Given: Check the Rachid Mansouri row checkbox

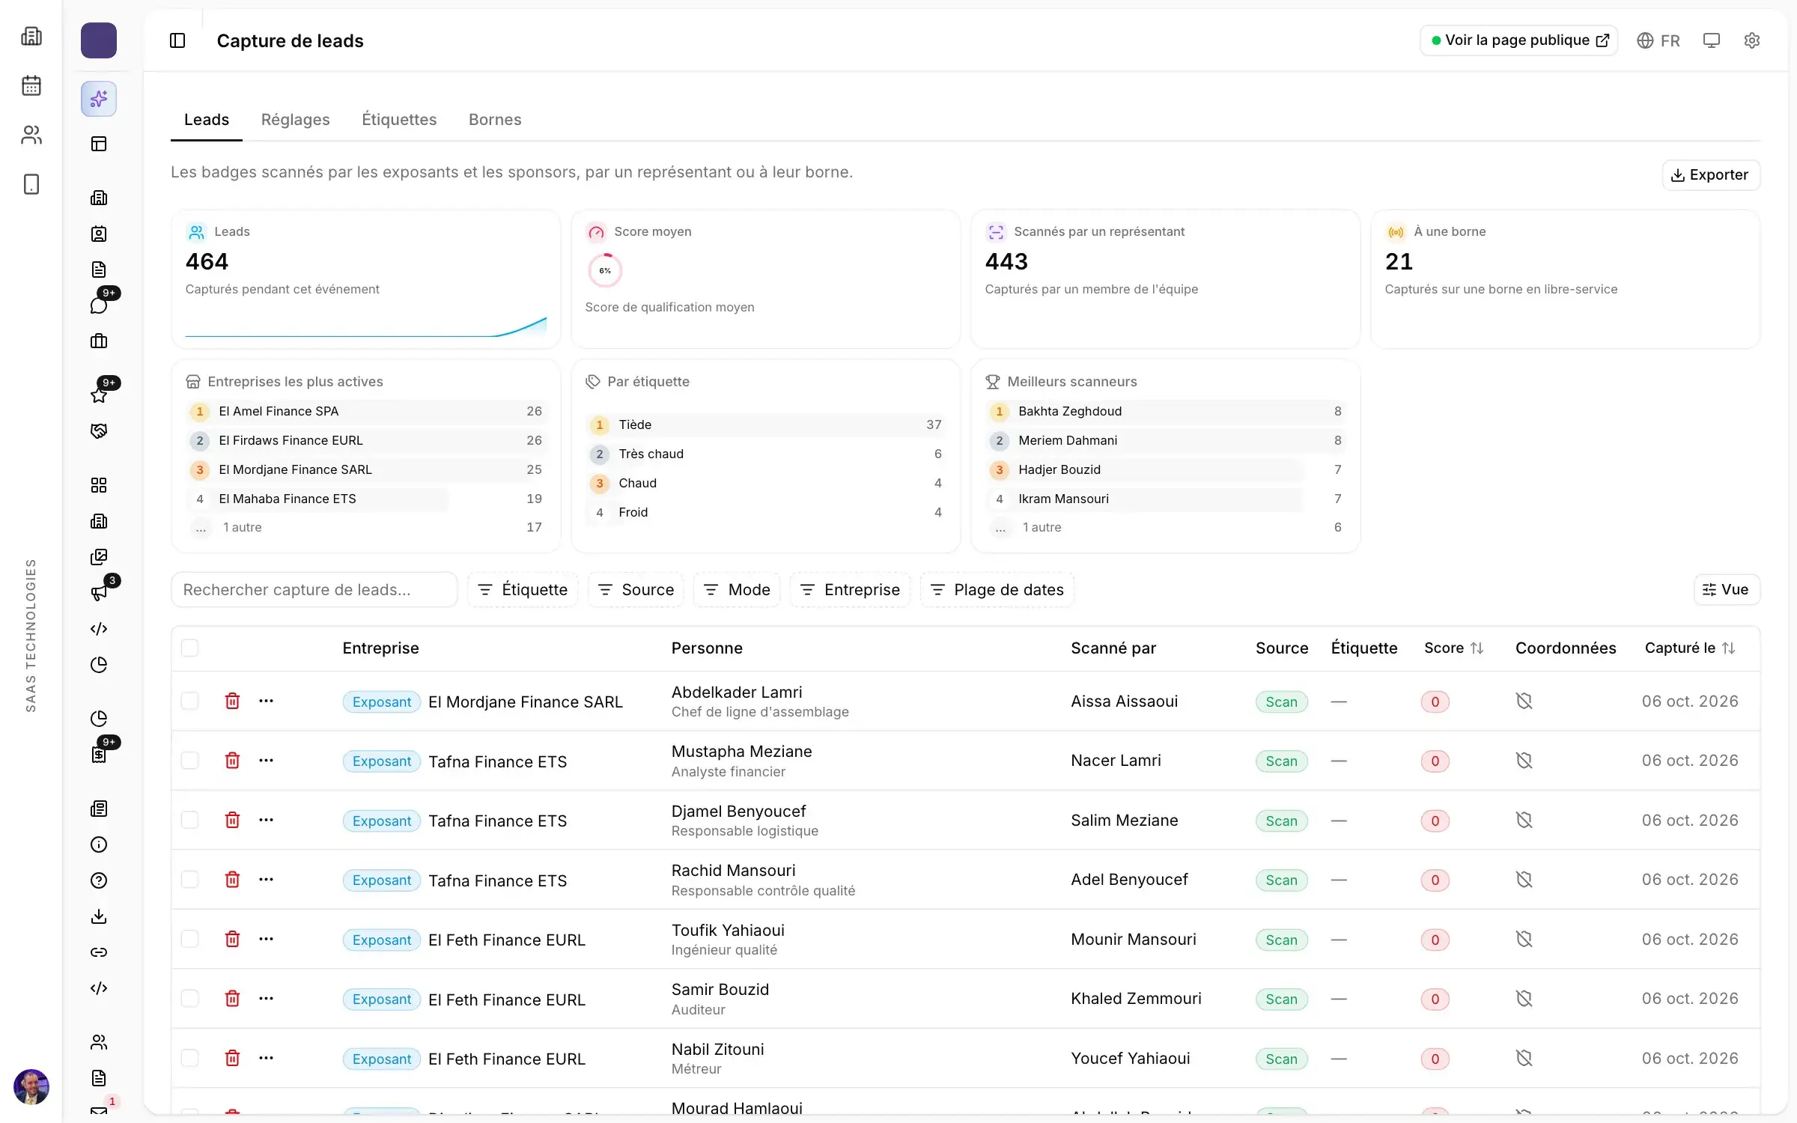Looking at the screenshot, I should (x=190, y=879).
